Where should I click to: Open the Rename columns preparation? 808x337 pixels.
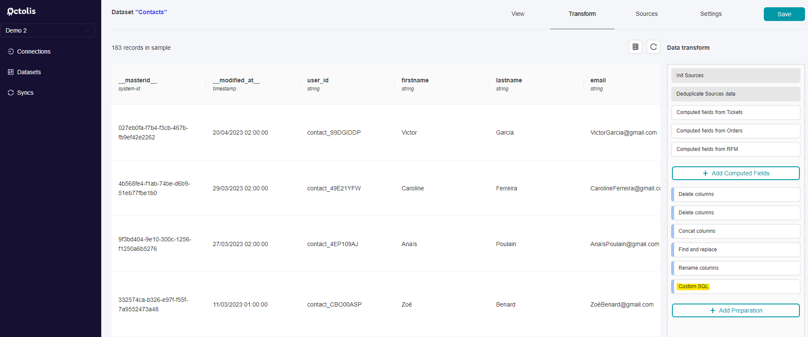pos(736,268)
